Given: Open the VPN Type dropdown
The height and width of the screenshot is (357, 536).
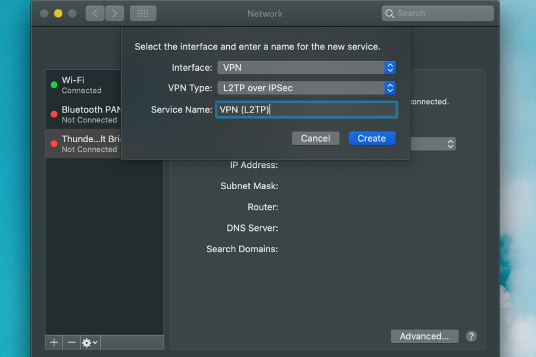Looking at the screenshot, I should click(x=306, y=88).
